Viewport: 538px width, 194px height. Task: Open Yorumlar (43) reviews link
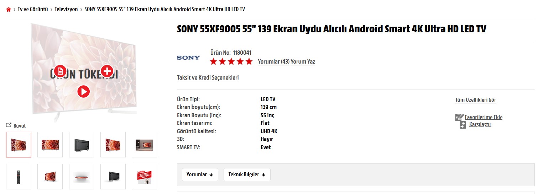(x=273, y=62)
